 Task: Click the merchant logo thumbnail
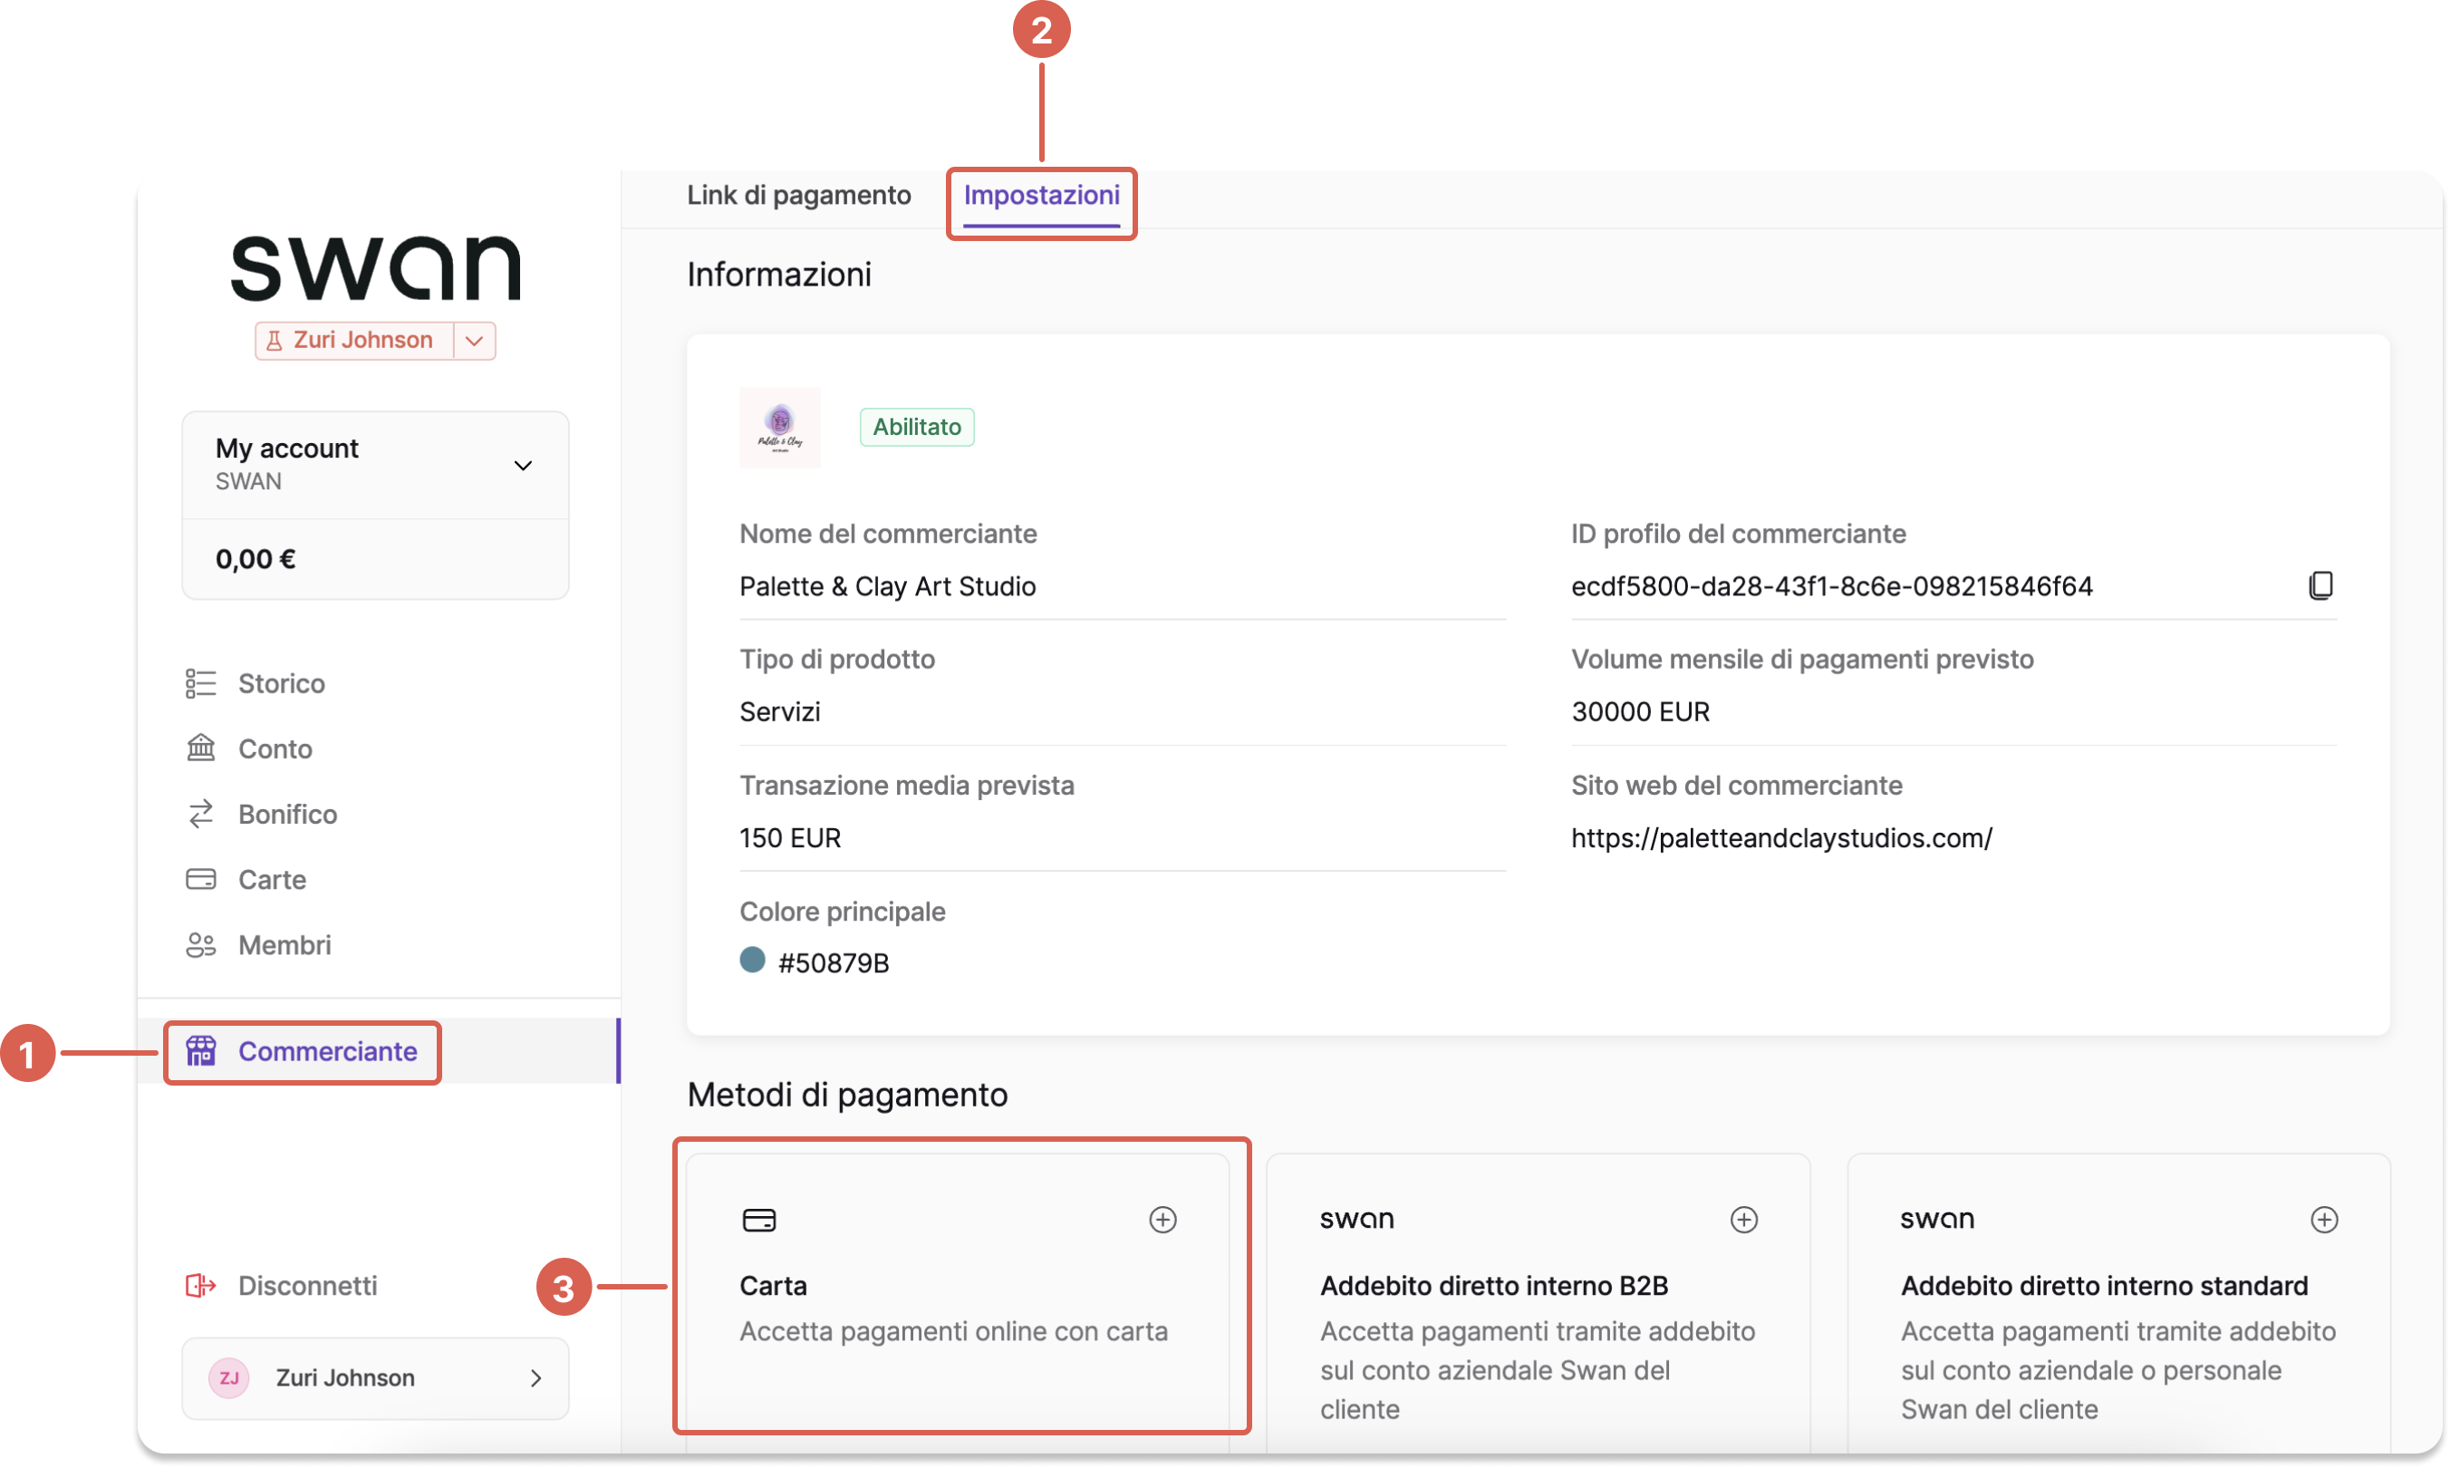coord(779,428)
